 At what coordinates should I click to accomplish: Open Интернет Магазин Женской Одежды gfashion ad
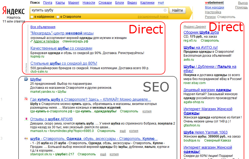[208, 111]
